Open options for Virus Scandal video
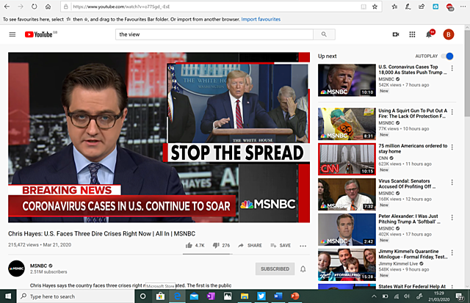470x303 pixels. (x=452, y=183)
